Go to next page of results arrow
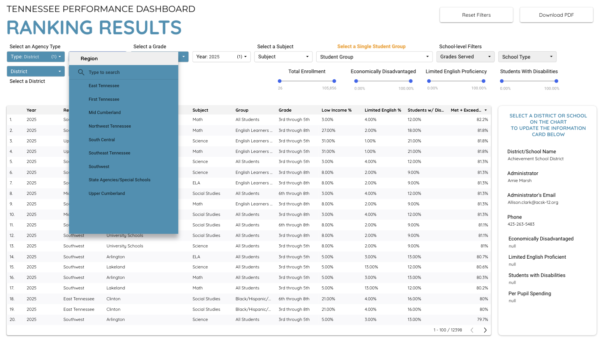The image size is (605, 340). [485, 330]
